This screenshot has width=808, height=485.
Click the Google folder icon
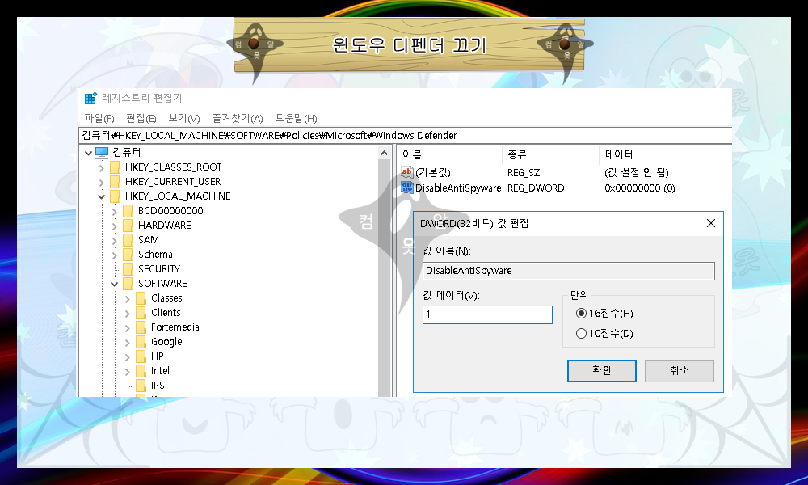coord(141,342)
